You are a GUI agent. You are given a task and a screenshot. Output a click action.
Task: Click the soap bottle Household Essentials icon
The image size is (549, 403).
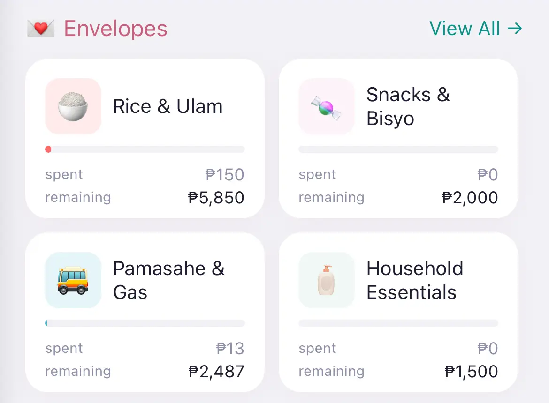pos(326,280)
